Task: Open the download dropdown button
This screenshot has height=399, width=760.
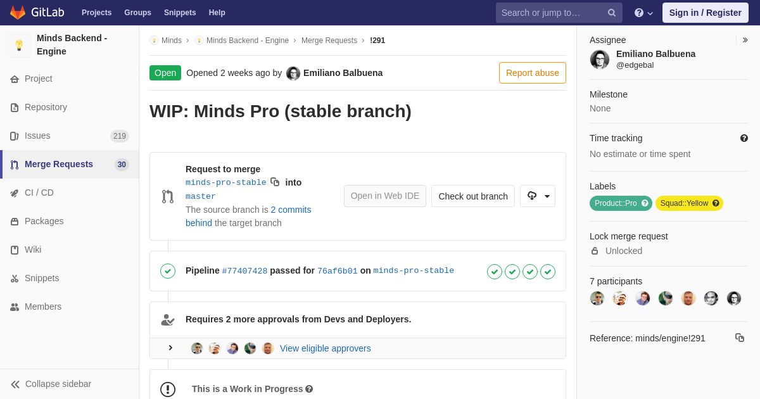Action: (x=538, y=196)
